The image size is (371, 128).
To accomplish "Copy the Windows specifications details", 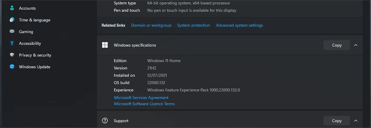I will 337,45.
